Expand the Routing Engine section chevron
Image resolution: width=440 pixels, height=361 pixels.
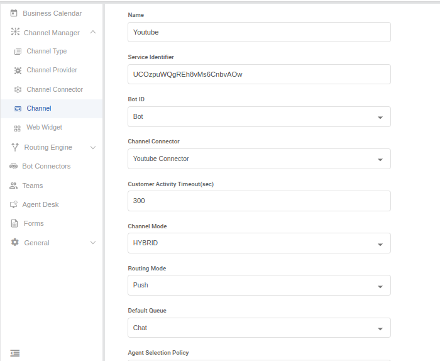coord(93,148)
